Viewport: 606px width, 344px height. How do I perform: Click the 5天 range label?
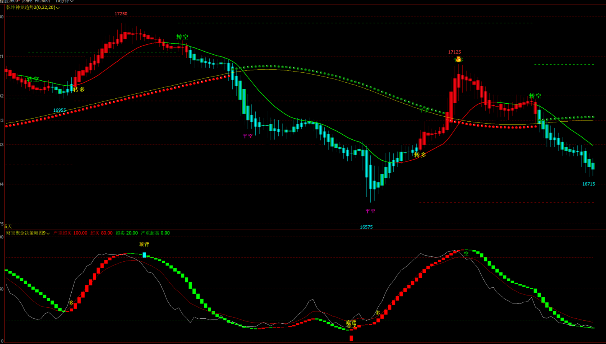pos(8,227)
